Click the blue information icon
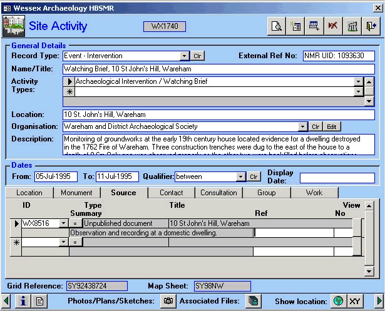Viewport: 385px width, 311px height. click(23, 301)
